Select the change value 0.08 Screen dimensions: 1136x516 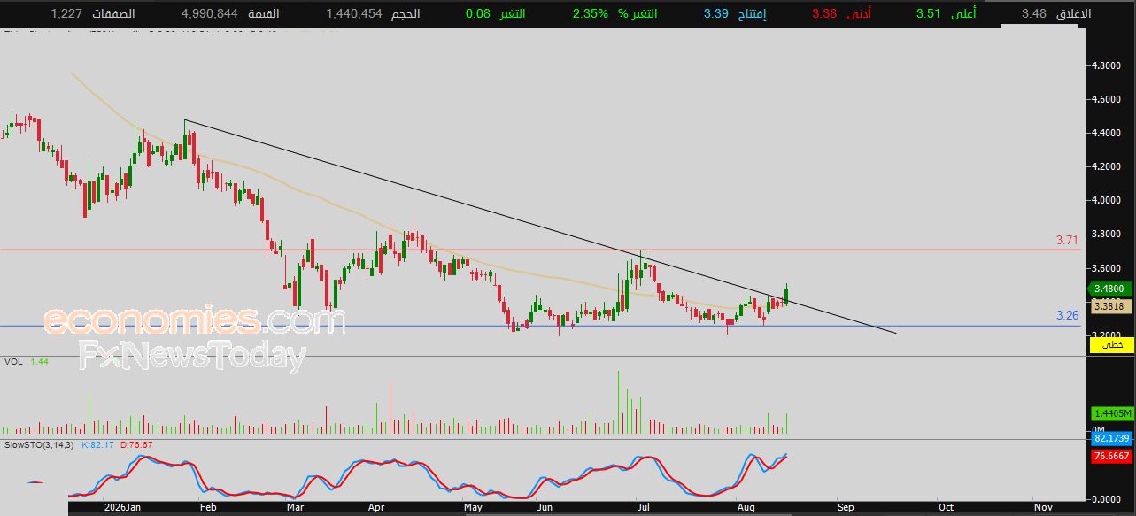[478, 13]
